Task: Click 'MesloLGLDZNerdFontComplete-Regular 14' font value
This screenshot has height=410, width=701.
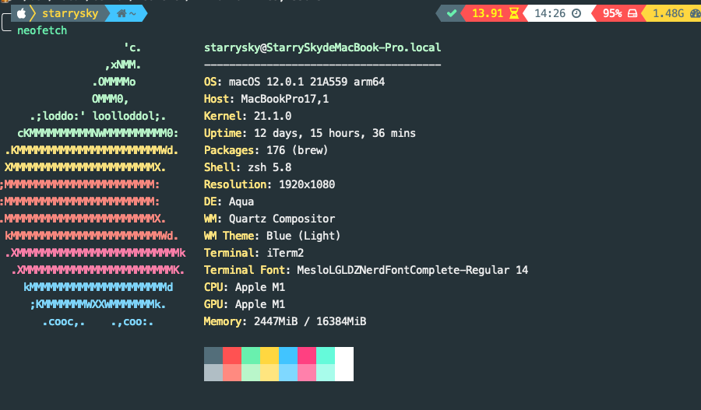Action: [x=413, y=270]
